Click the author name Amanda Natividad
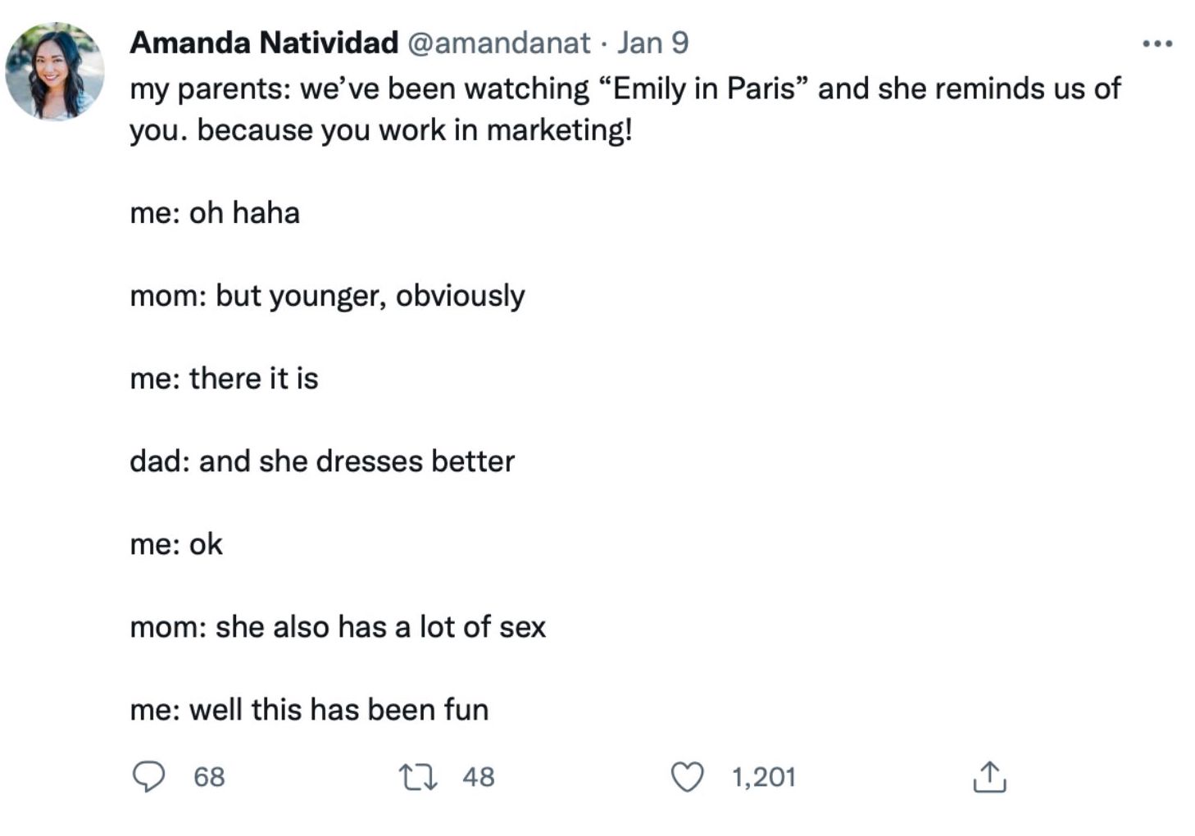This screenshot has height=836, width=1195. (264, 43)
